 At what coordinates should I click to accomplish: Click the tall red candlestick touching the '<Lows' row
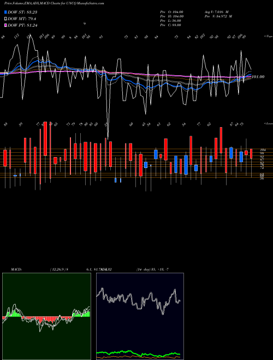click(45, 139)
